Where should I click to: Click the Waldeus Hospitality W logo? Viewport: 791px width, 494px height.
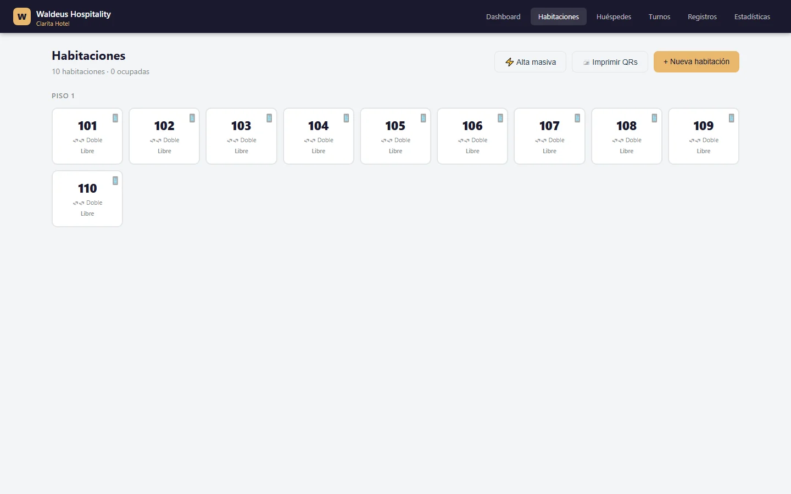pyautogui.click(x=22, y=16)
